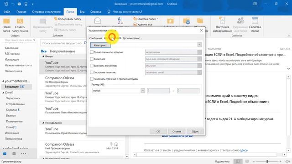Open the Файл menu tab
This screenshot has width=292, height=164.
tap(7, 12)
